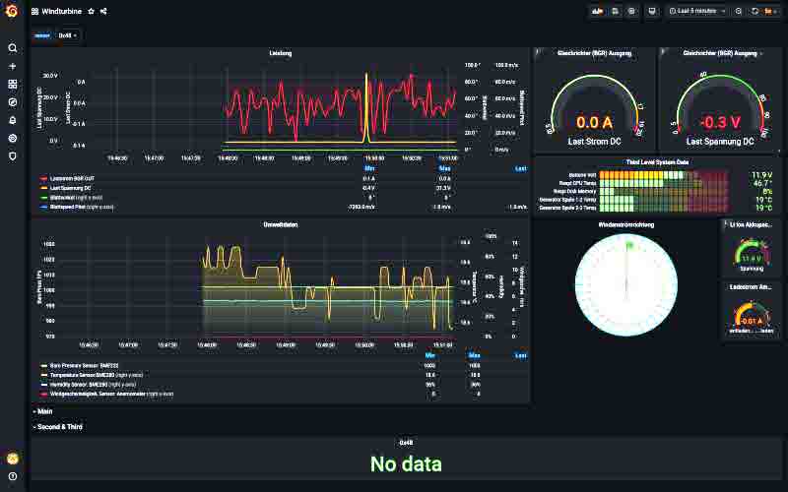The height and width of the screenshot is (492, 788).
Task: Share the dashboard via share icon
Action: pos(103,11)
